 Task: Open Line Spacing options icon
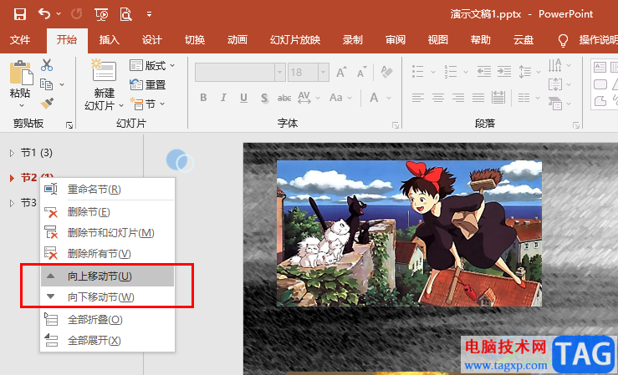coord(524,72)
